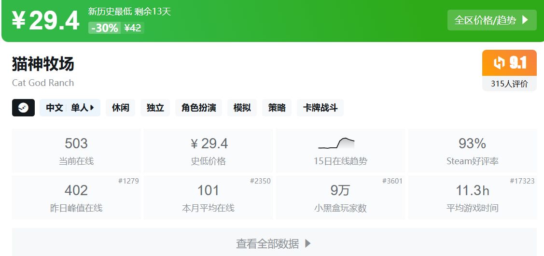Click the #3601 rank label
The height and width of the screenshot is (256, 544).
point(392,181)
